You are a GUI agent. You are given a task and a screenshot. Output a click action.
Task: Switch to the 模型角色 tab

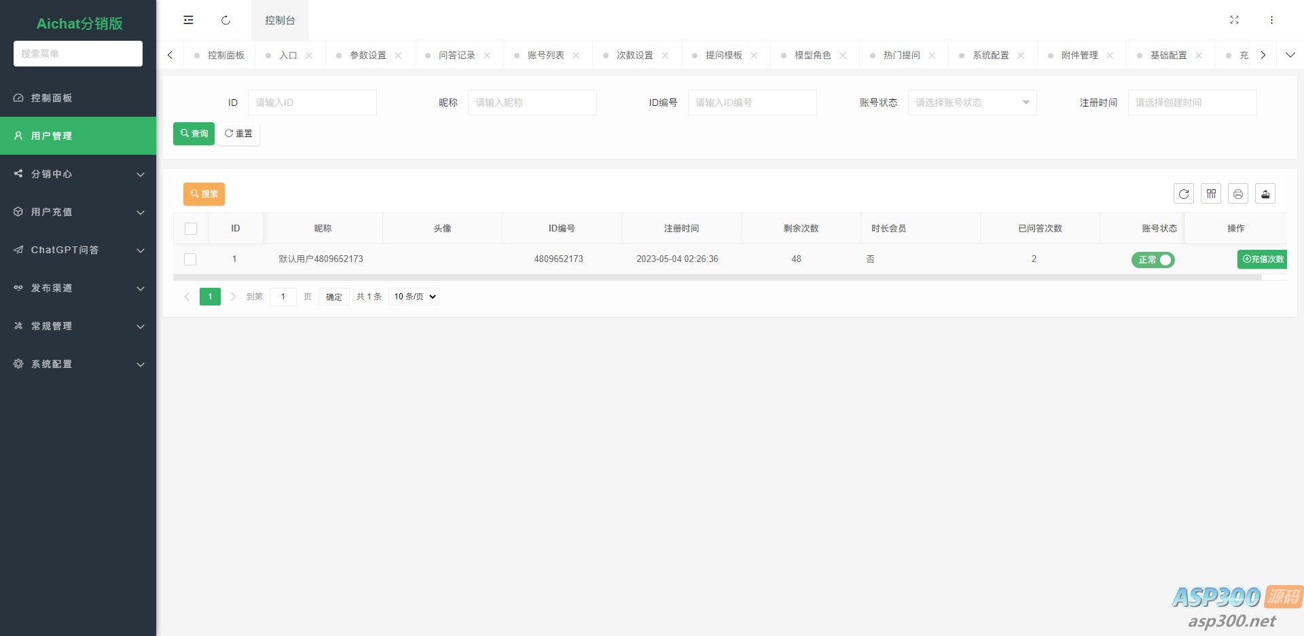pos(812,56)
